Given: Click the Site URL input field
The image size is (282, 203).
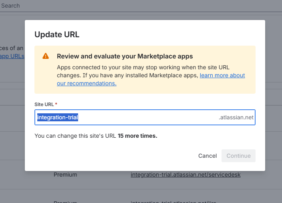Looking at the screenshot, I should point(145,117).
